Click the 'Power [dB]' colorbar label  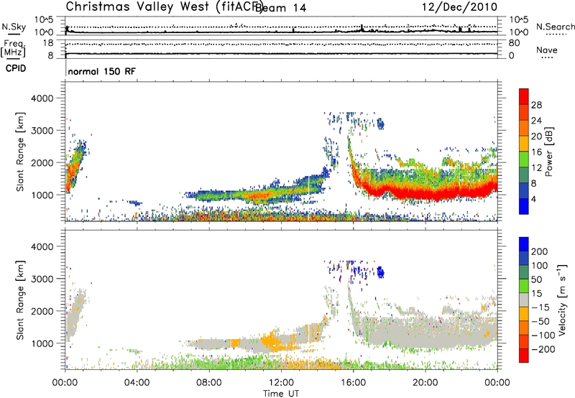pyautogui.click(x=549, y=152)
